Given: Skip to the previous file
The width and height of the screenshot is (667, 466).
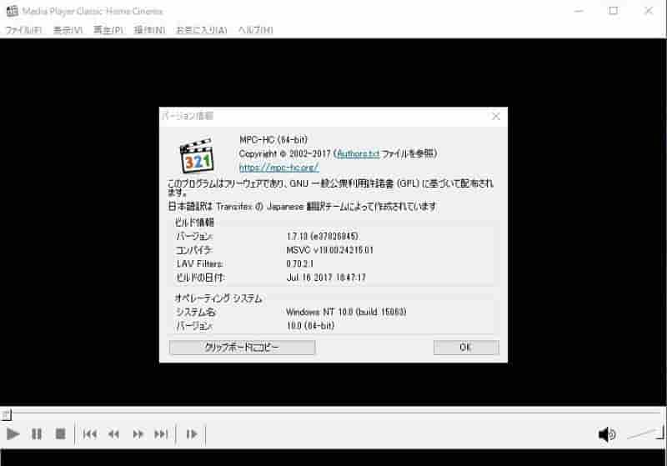Looking at the screenshot, I should [x=90, y=434].
